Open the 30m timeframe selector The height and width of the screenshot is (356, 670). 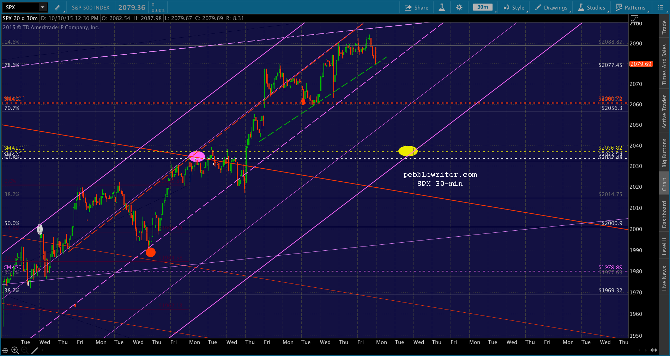(x=483, y=7)
